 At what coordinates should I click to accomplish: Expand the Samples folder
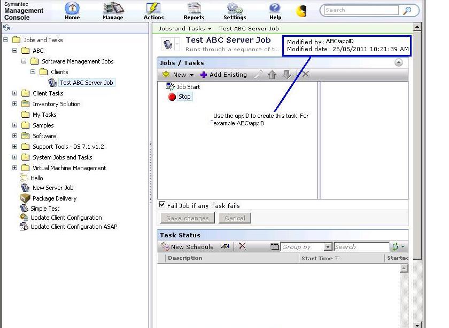tap(14, 125)
